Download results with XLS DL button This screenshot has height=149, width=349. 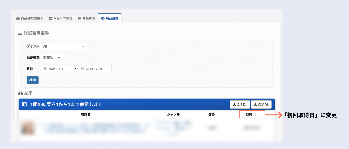coord(240,105)
